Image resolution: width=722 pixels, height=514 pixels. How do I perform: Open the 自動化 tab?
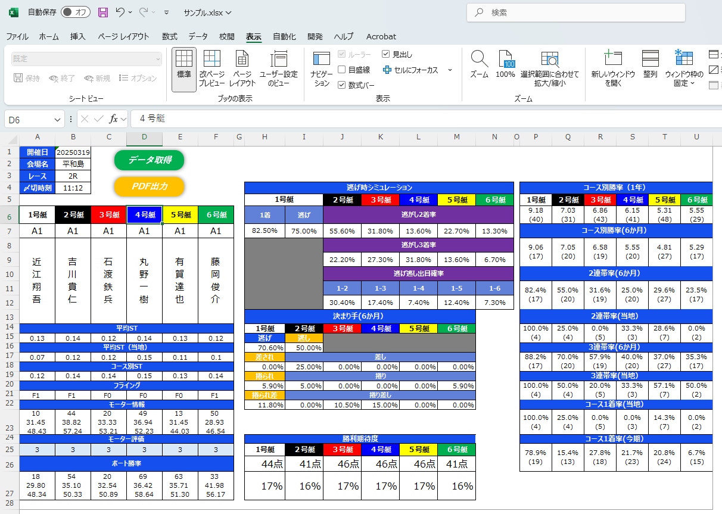(284, 36)
